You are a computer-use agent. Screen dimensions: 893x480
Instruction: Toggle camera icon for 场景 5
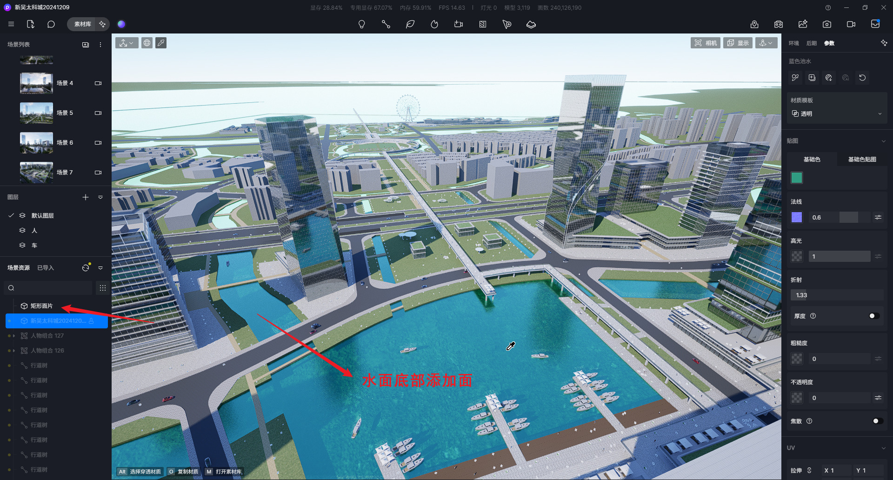pos(98,113)
